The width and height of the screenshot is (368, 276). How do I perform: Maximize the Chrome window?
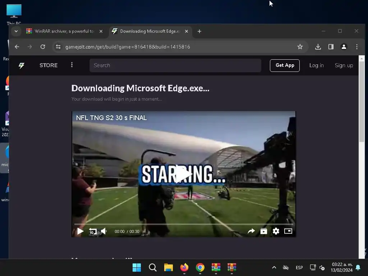[x=340, y=31]
